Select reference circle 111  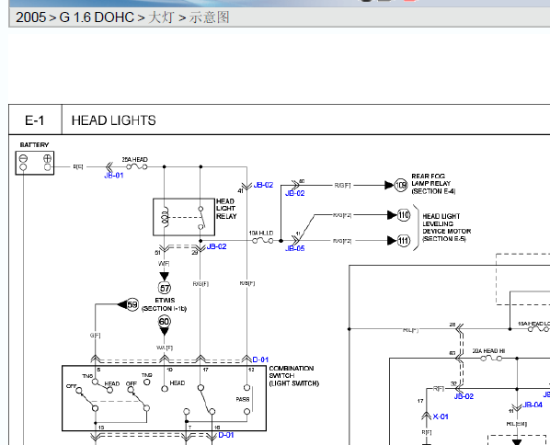404,241
